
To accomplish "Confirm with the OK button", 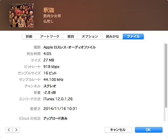I will click(x=148, y=130).
